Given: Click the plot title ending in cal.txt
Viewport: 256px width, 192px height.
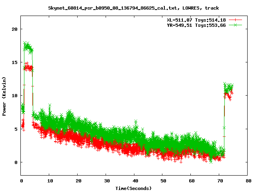Looking at the screenshot, I should (x=134, y=8).
